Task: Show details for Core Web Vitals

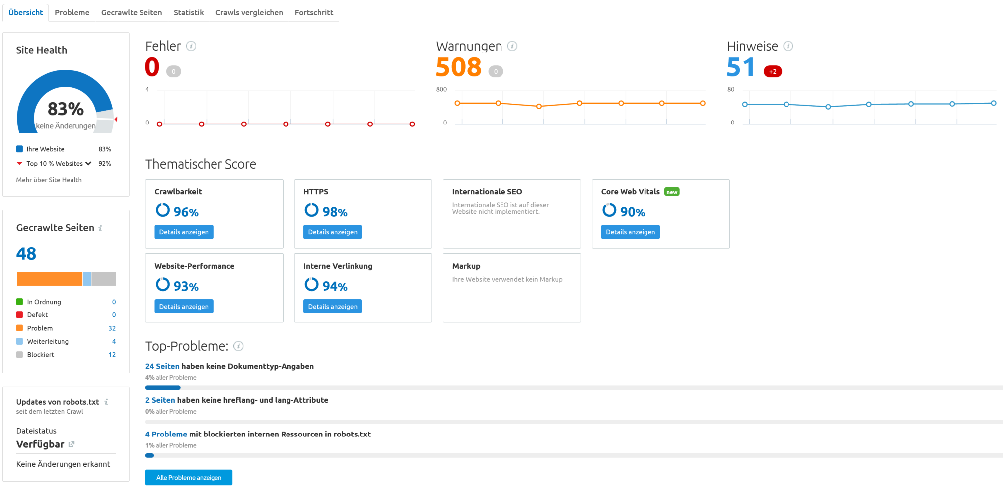Action: pos(630,232)
